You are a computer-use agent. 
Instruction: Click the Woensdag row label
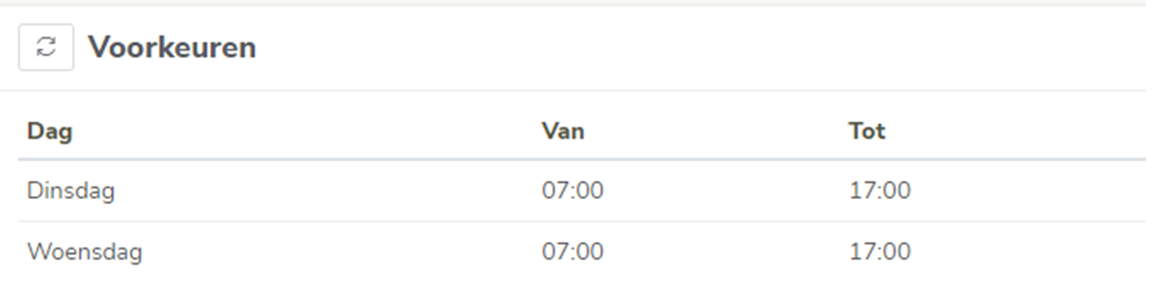click(85, 252)
